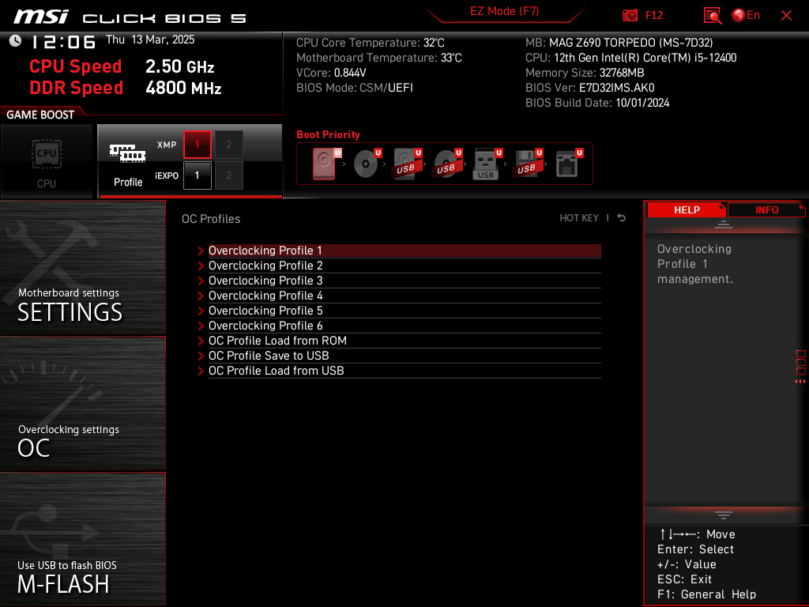809x607 pixels.
Task: Enable iEXPO profile 1
Action: pos(197,175)
